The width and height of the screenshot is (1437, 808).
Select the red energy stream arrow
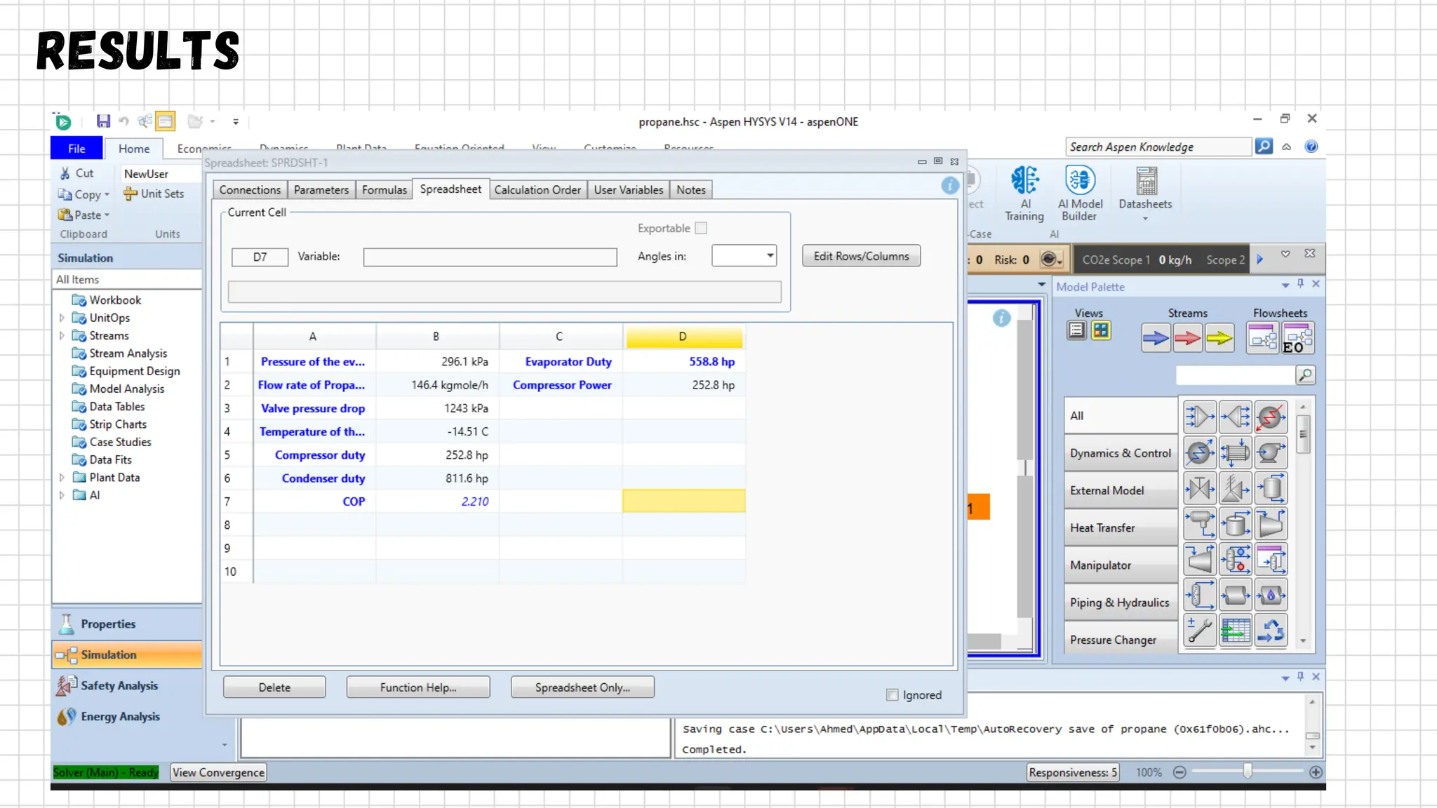1187,338
